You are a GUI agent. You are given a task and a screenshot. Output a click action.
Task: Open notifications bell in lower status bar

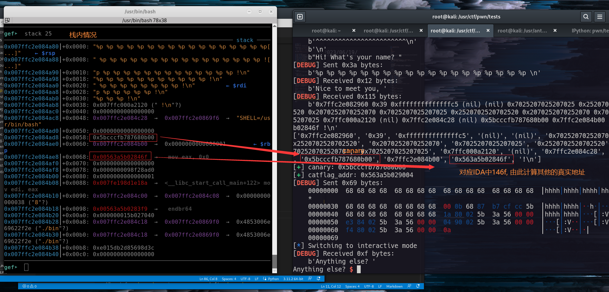click(x=418, y=286)
